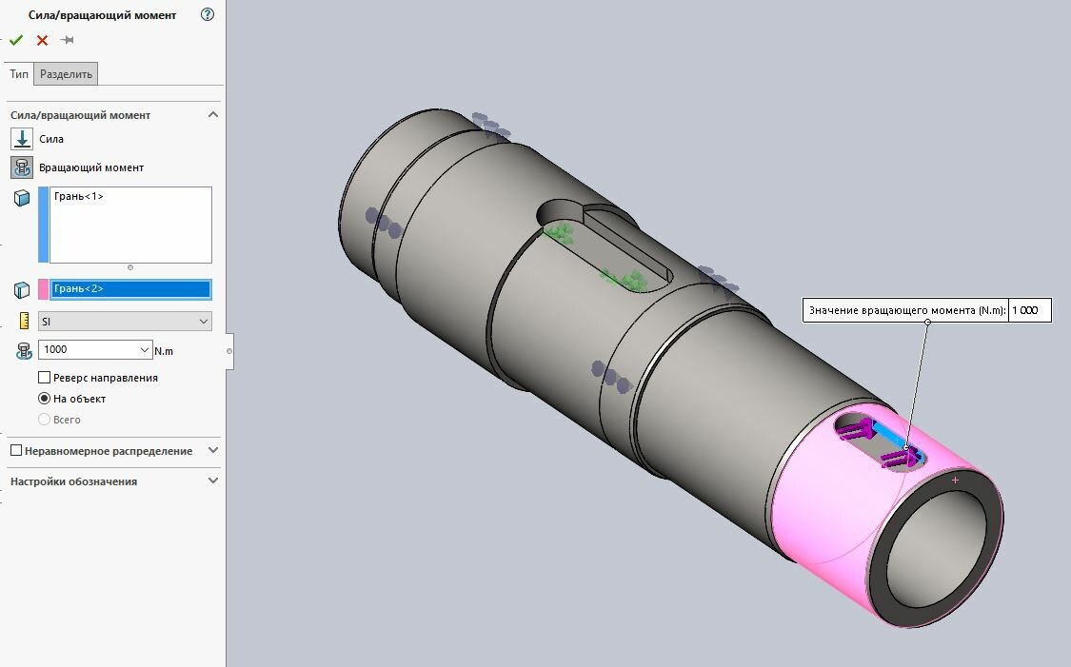Image resolution: width=1071 pixels, height=667 pixels.
Task: Select the На объект radio button
Action: (x=45, y=399)
